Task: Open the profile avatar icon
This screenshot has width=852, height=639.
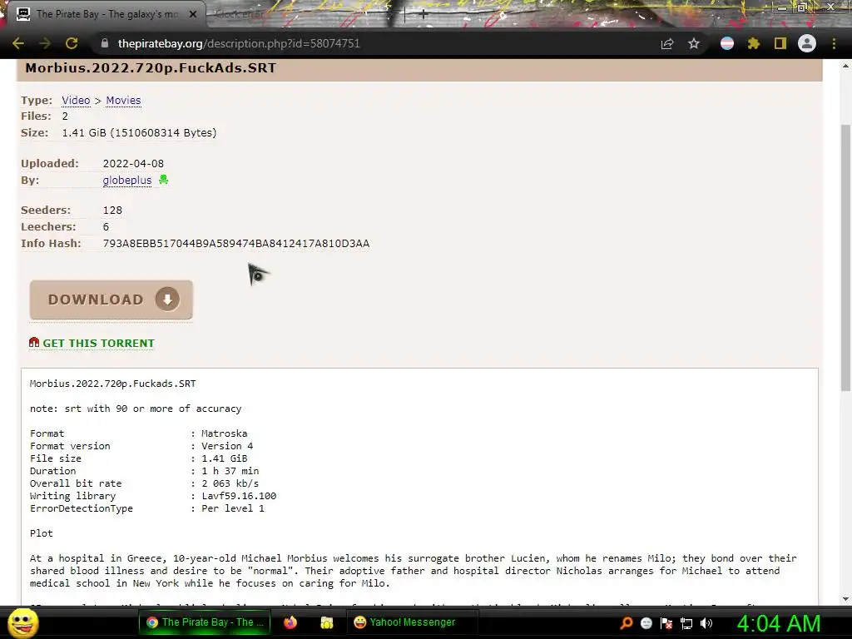Action: (807, 43)
